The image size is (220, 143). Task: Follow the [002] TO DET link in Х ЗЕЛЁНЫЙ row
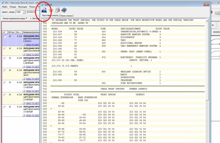(x=33, y=67)
